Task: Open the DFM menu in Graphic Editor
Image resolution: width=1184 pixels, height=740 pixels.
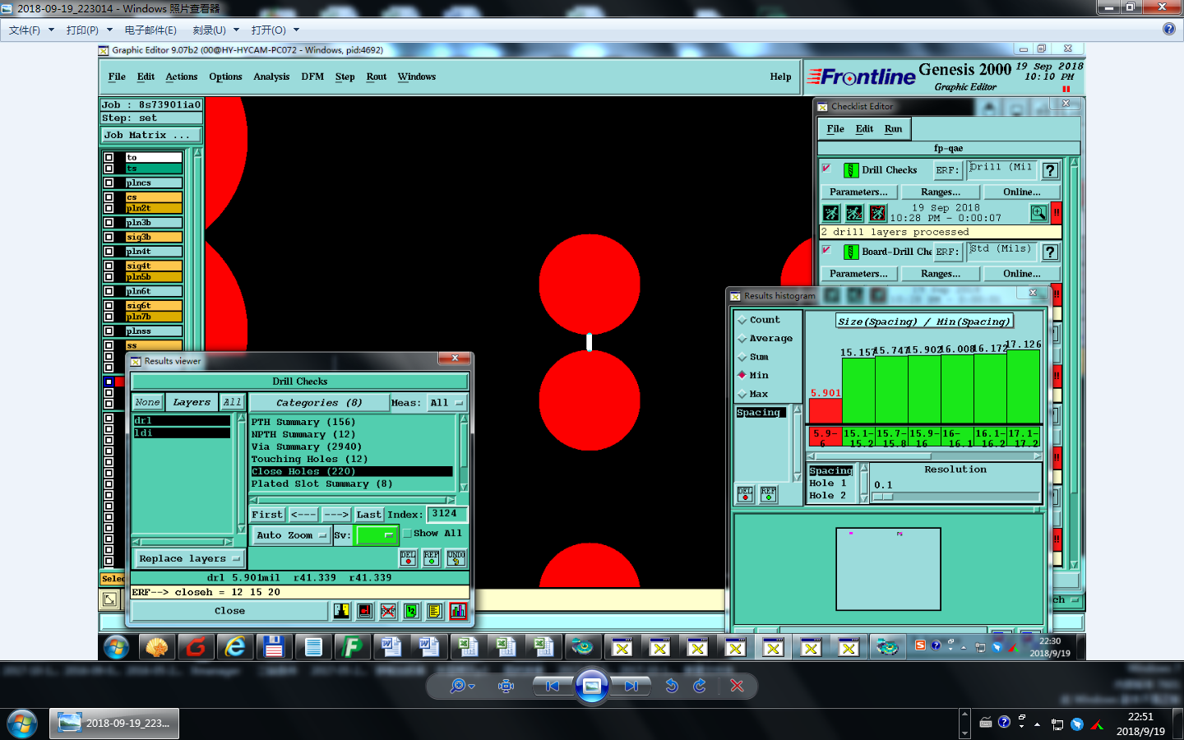Action: click(312, 77)
